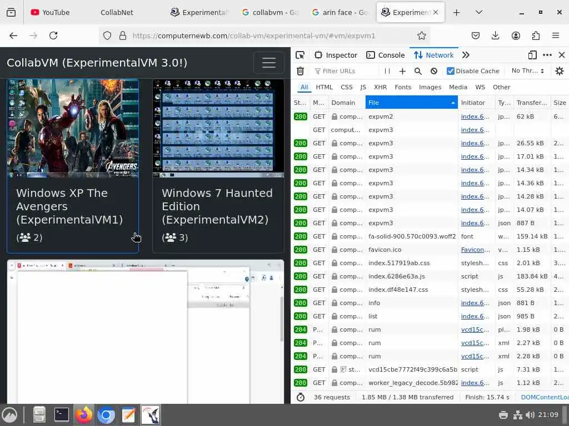Toggle request blocking icon
This screenshot has height=426, width=569.
coord(434,71)
